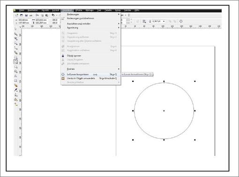Select the Fill bucket tool in toolbox

tap(15, 99)
